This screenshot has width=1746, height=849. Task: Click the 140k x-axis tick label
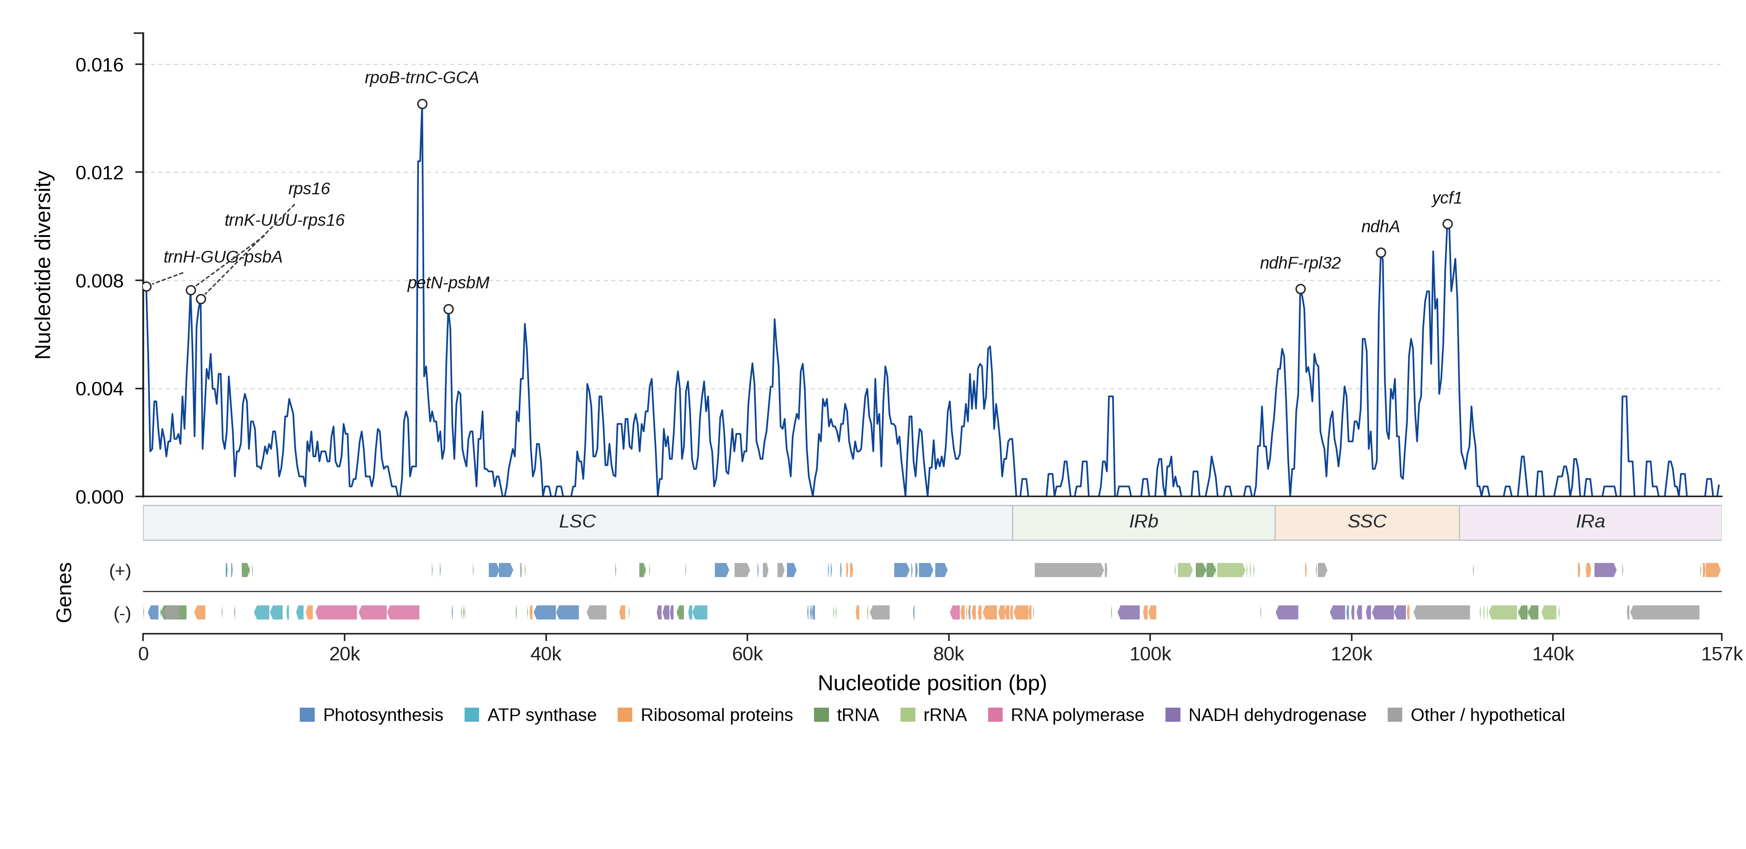[1554, 655]
